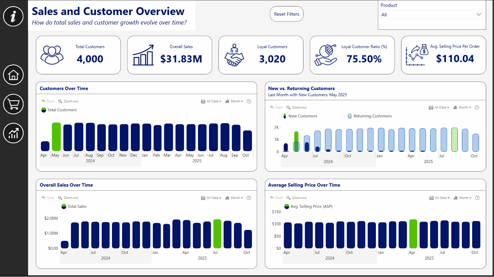The image size is (494, 277).
Task: Click Back arrow in Customers Over Time chart
Action: 48,101
